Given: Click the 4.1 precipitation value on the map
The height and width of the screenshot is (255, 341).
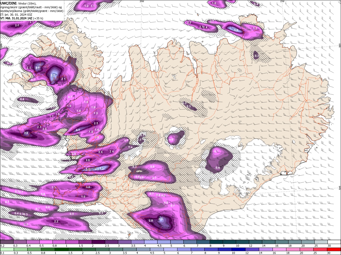Looking at the screenshot, I should (78, 130).
